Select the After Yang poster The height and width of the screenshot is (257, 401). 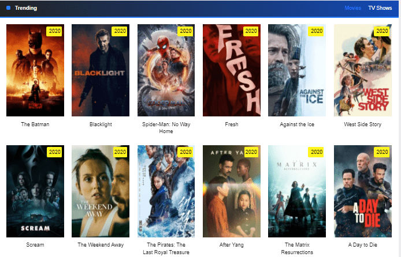pyautogui.click(x=232, y=191)
